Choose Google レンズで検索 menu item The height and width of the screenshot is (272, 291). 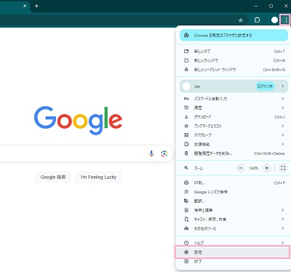tap(234, 192)
